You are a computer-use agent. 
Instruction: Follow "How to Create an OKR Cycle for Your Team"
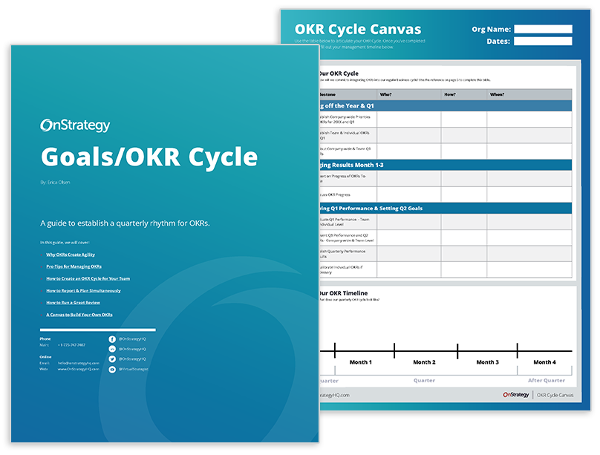coord(88,279)
